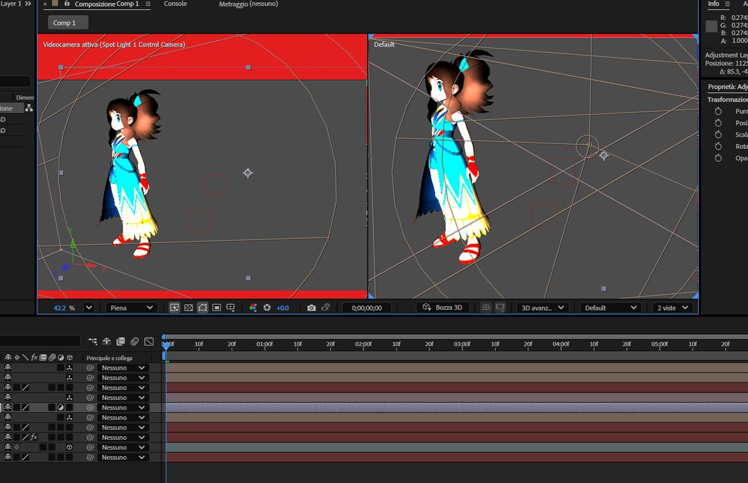748x483 pixels.
Task: Click the current timecode 0;00;00;00 field
Action: tap(367, 308)
